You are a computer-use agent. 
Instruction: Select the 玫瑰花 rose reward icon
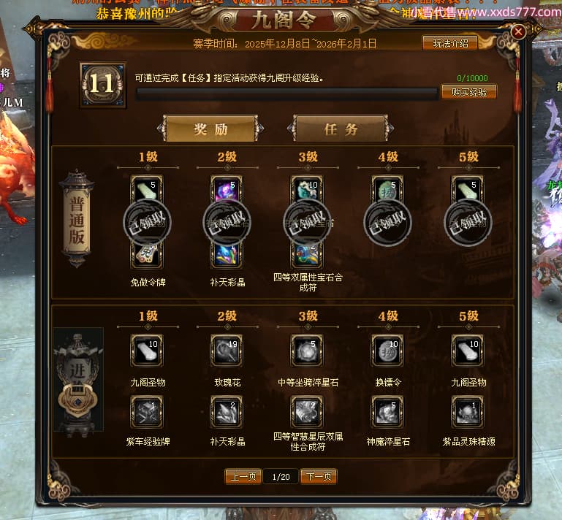point(227,351)
